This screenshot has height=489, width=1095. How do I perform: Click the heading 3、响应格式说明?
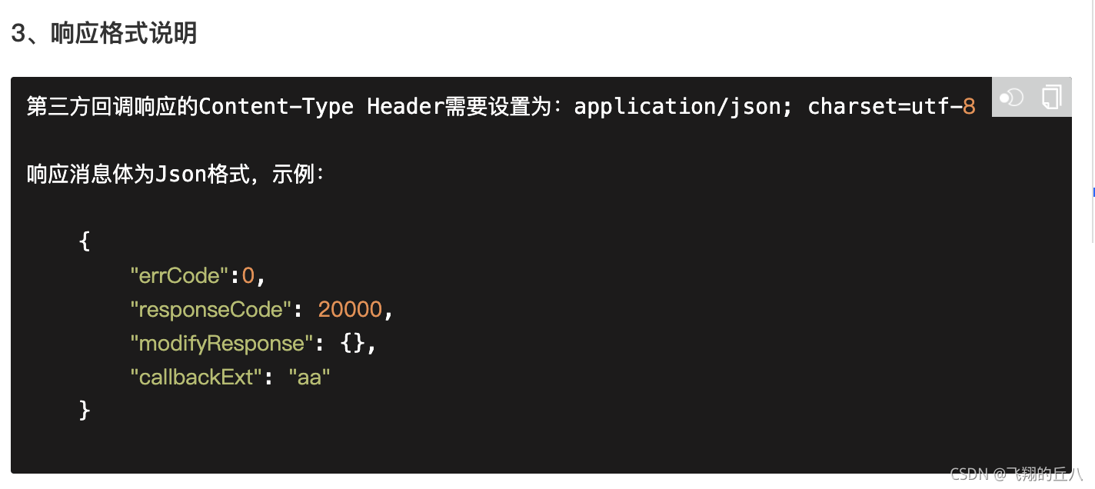(104, 34)
